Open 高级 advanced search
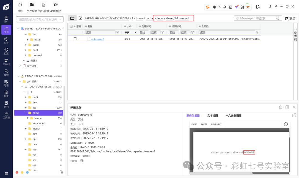The width and height of the screenshot is (299, 178). point(290,19)
